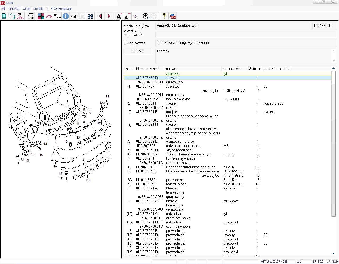Click the podanie modelu column header
Viewport: 339px width, 264px height.
point(276,69)
